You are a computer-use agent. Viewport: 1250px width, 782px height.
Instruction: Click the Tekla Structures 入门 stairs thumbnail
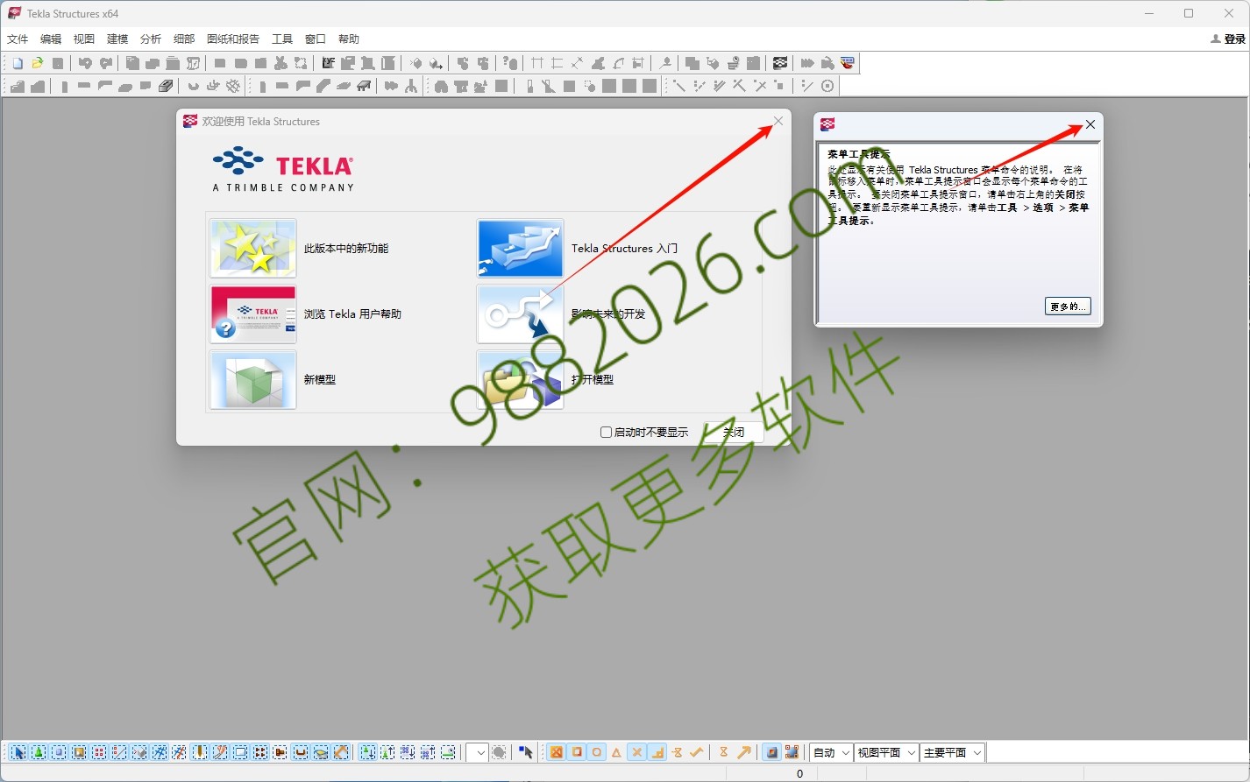(520, 248)
